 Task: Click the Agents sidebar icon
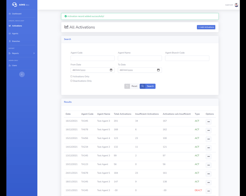(x=10, y=34)
